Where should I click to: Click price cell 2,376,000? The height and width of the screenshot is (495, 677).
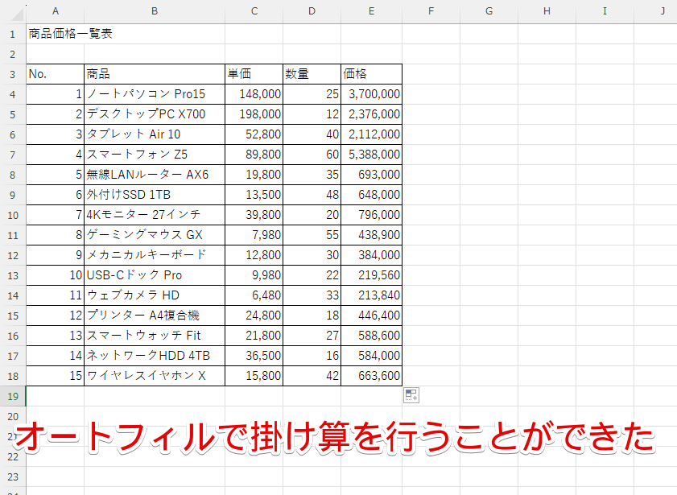(371, 114)
